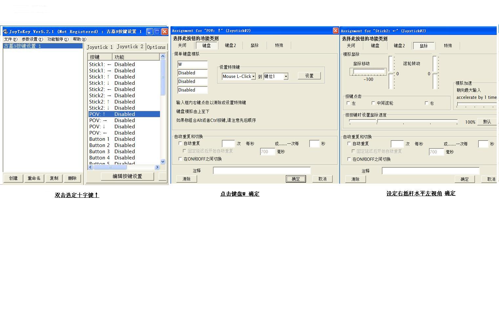
Task: Open the Options tab
Action: [x=156, y=47]
